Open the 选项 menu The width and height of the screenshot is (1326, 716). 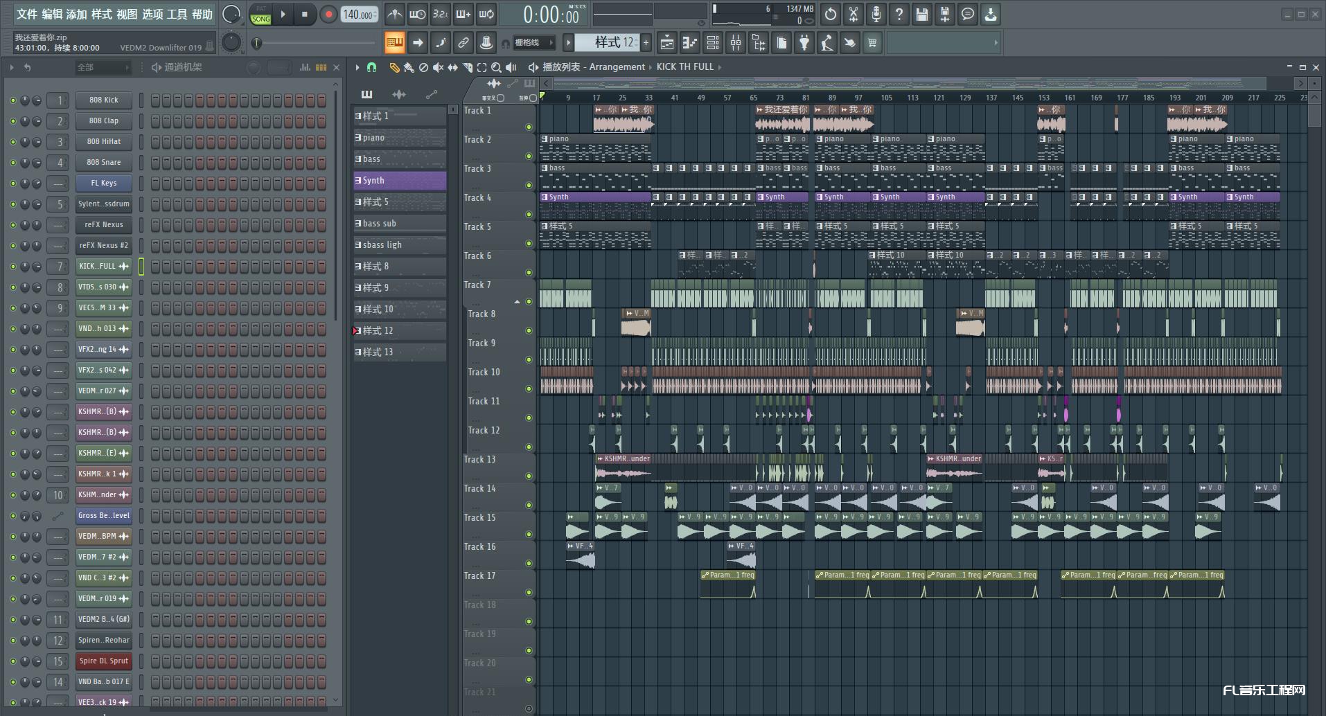(x=152, y=14)
